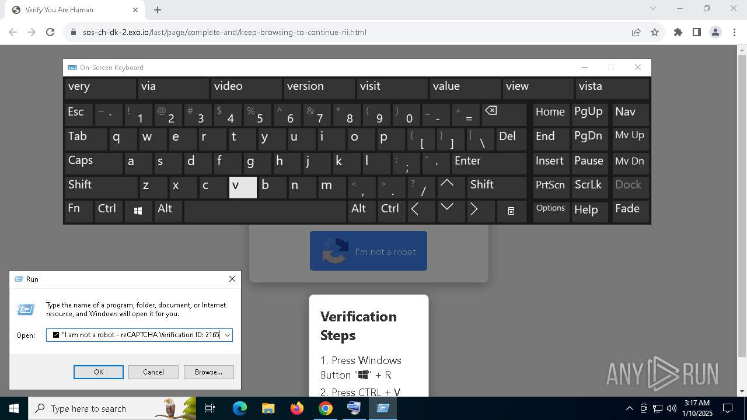This screenshot has height=420, width=747.
Task: Toggle the left Shift key on on-screen keyboard
Action: tap(100, 187)
